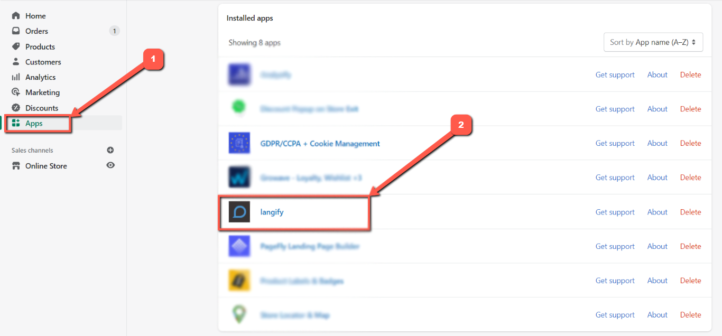Open Marketing in the sidebar
The height and width of the screenshot is (336, 722).
[42, 92]
